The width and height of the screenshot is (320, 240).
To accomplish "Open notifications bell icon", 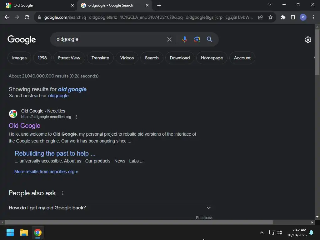I will coord(311,232).
